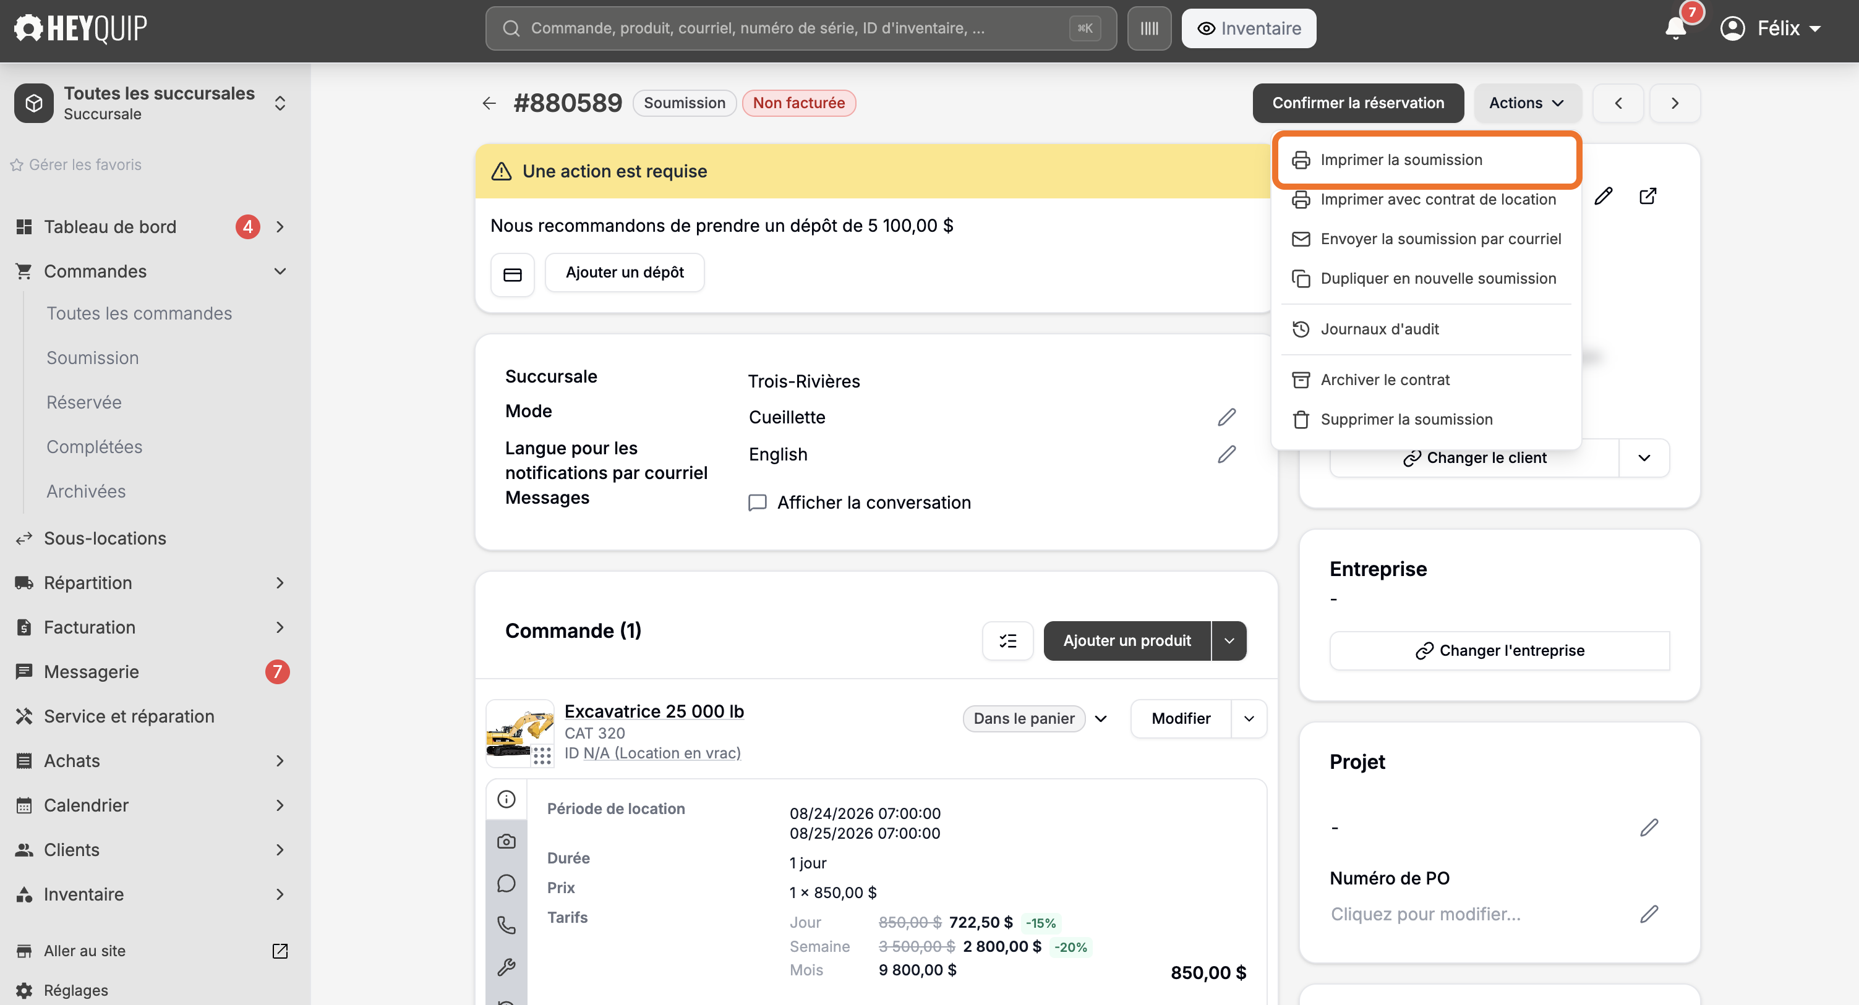This screenshot has height=1005, width=1859.
Task: Open the camera photos icon on product
Action: [506, 841]
